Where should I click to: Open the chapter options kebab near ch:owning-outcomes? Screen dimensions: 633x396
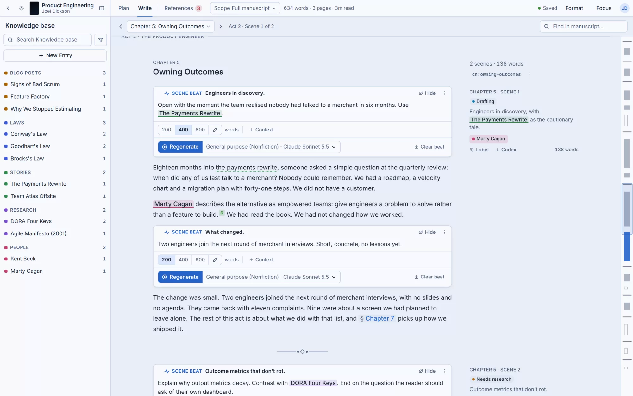coord(530,74)
